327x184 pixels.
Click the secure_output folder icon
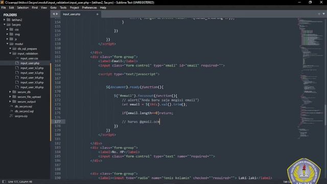click(x=14, y=102)
